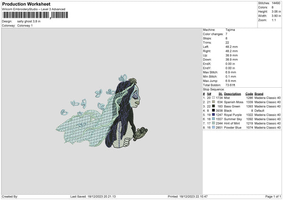Image resolution: width=283 pixels, height=200 pixels.
Task: Click the 'Code' column header
Action: tap(249, 94)
